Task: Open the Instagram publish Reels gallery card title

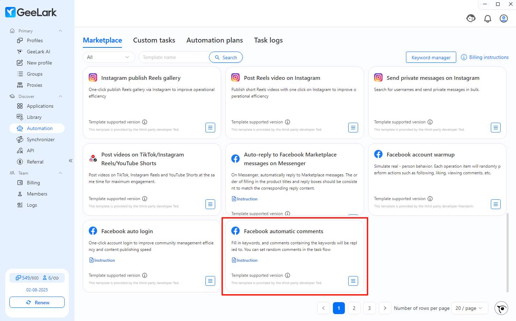Action: click(141, 78)
